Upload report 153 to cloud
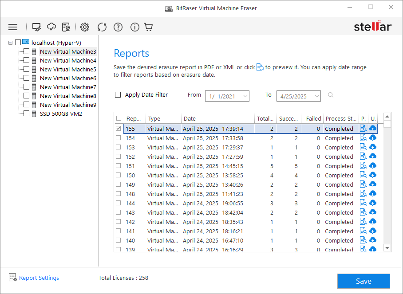The height and width of the screenshot is (294, 403). pos(373,147)
